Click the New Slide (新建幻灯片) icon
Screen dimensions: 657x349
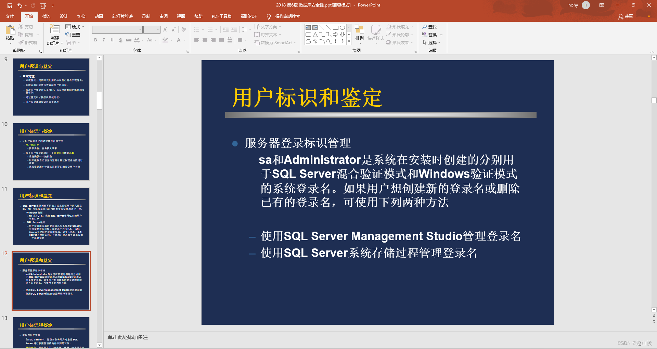click(x=55, y=29)
